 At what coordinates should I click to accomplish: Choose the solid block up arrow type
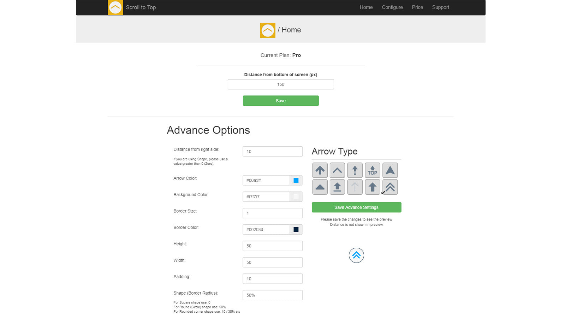pos(373,187)
